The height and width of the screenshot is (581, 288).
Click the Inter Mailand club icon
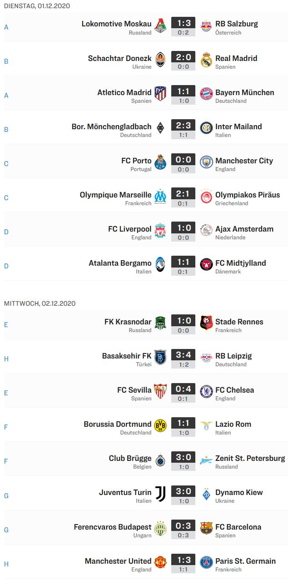(206, 128)
